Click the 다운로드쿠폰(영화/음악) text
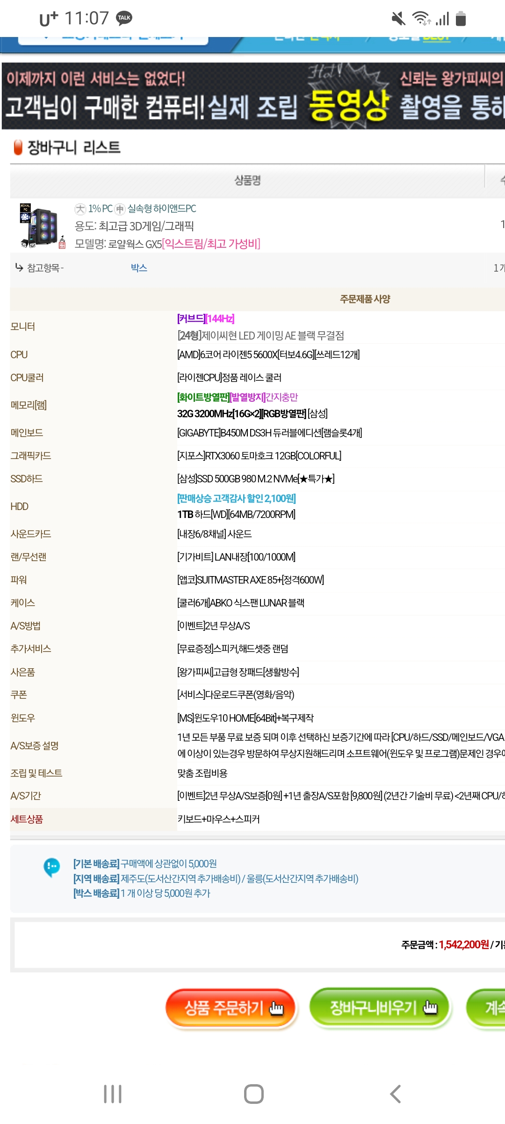 tap(236, 695)
